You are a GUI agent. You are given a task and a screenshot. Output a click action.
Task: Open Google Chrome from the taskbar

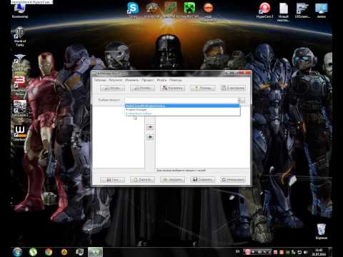coord(49,252)
